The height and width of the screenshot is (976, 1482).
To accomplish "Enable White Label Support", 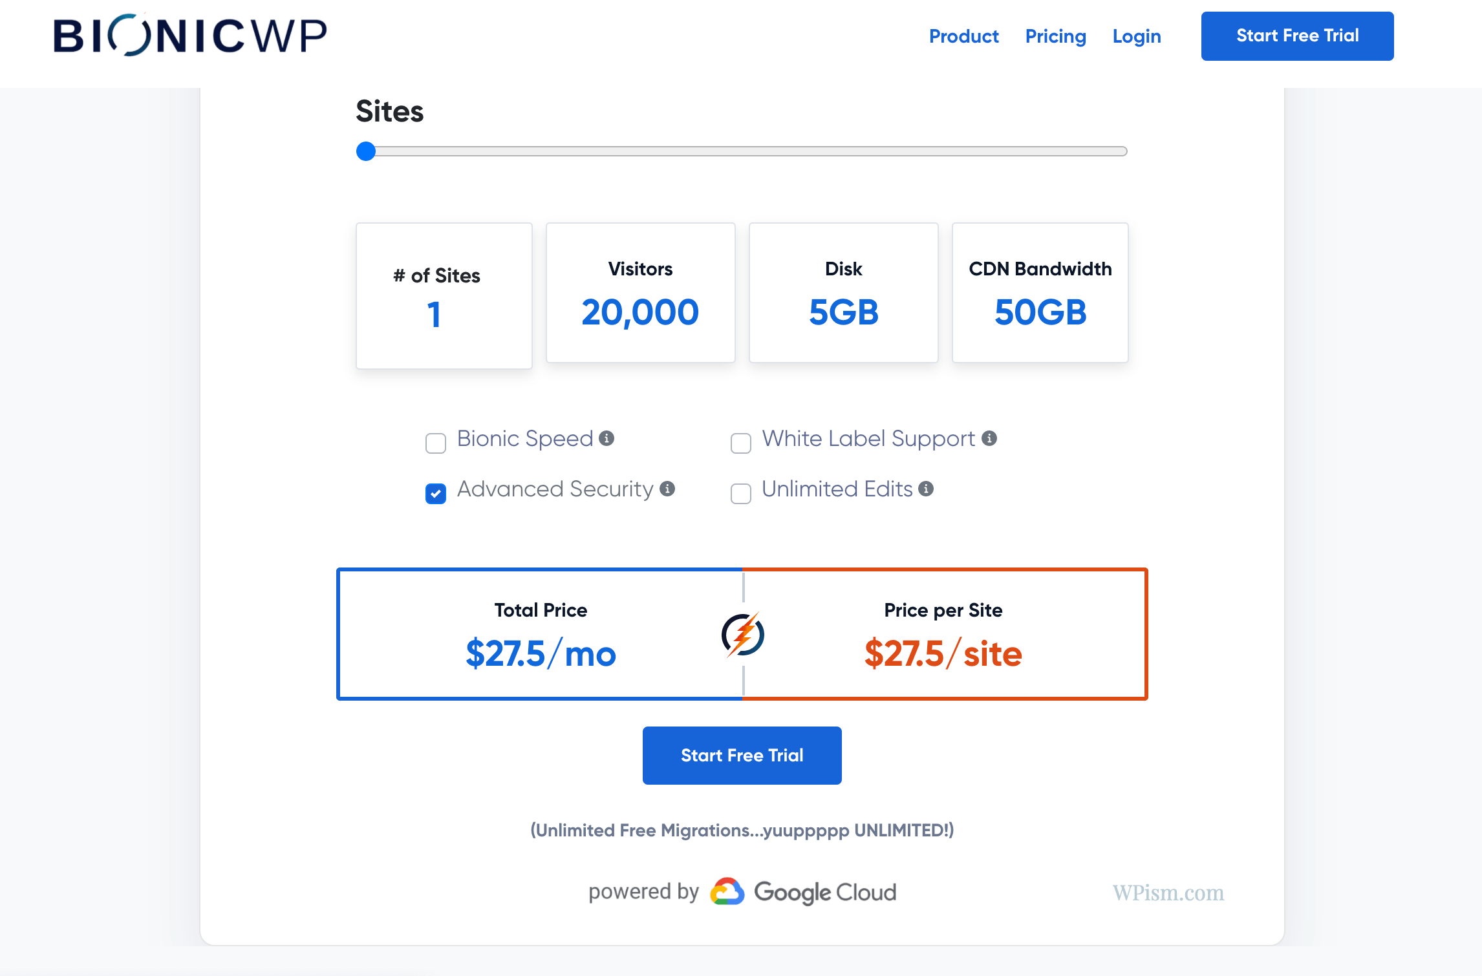I will tap(740, 443).
